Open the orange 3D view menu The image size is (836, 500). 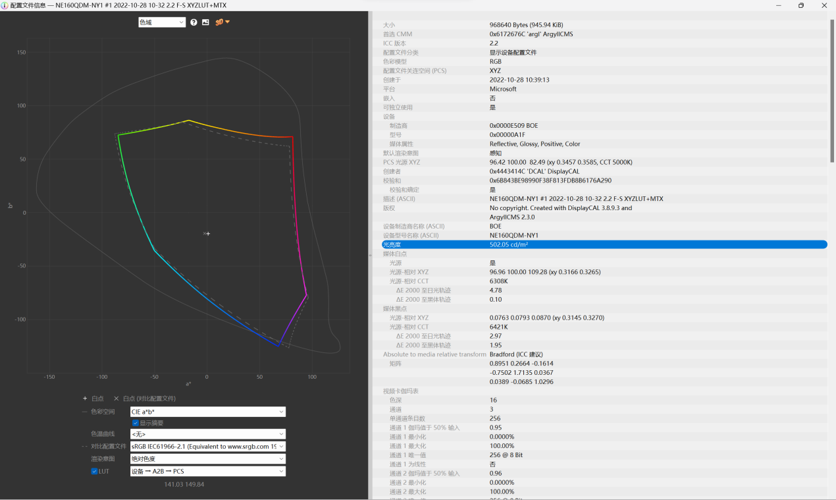coord(222,22)
